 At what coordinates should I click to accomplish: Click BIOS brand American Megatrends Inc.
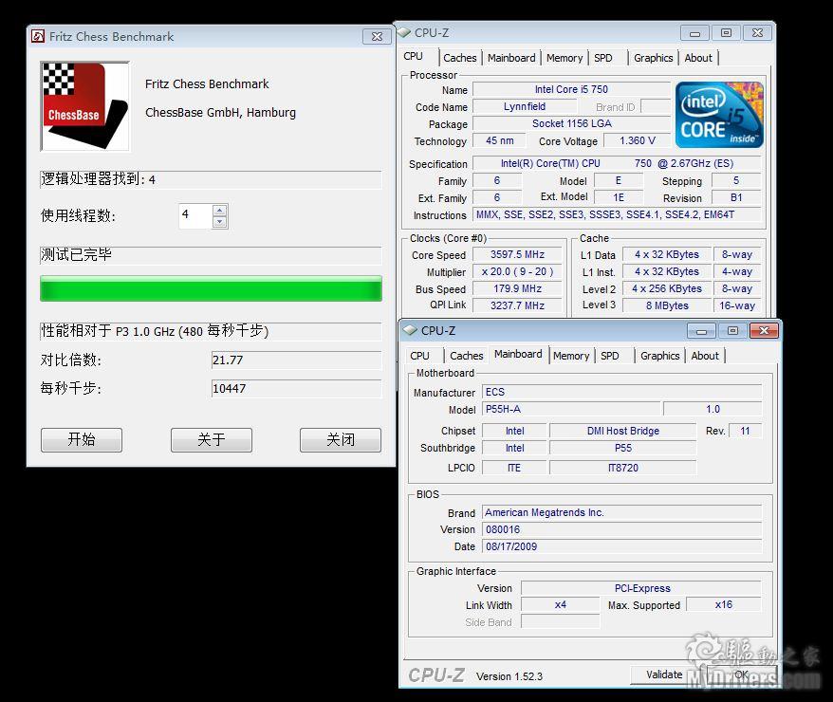621,512
